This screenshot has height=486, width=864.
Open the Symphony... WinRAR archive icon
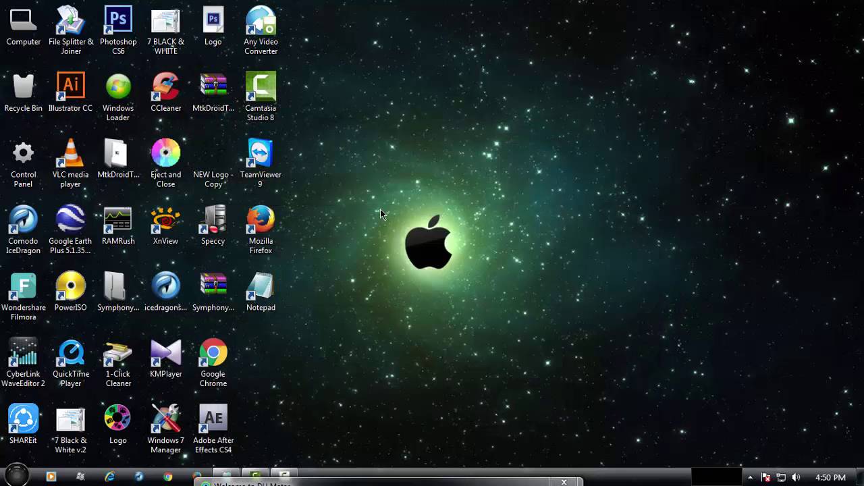[213, 292]
